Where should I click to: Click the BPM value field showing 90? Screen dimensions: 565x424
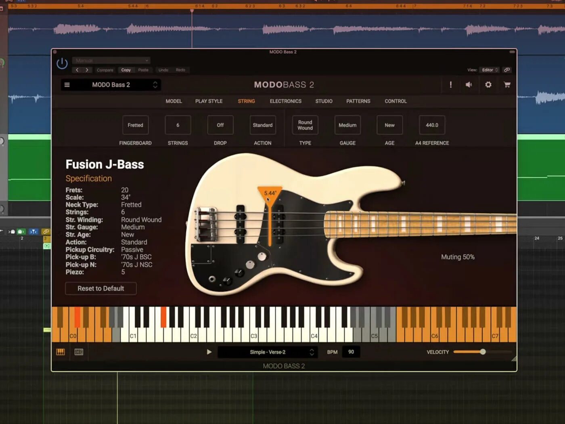350,352
